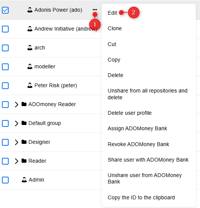
Task: Expand the Reader group chevron
Action: click(17, 161)
